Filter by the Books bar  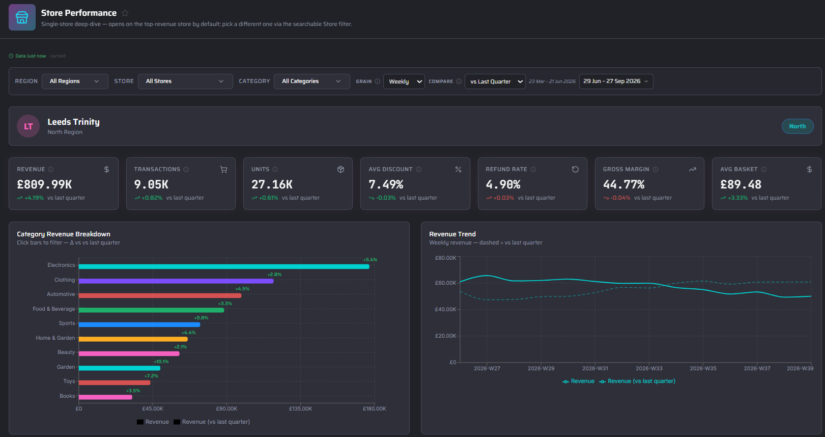coord(105,397)
